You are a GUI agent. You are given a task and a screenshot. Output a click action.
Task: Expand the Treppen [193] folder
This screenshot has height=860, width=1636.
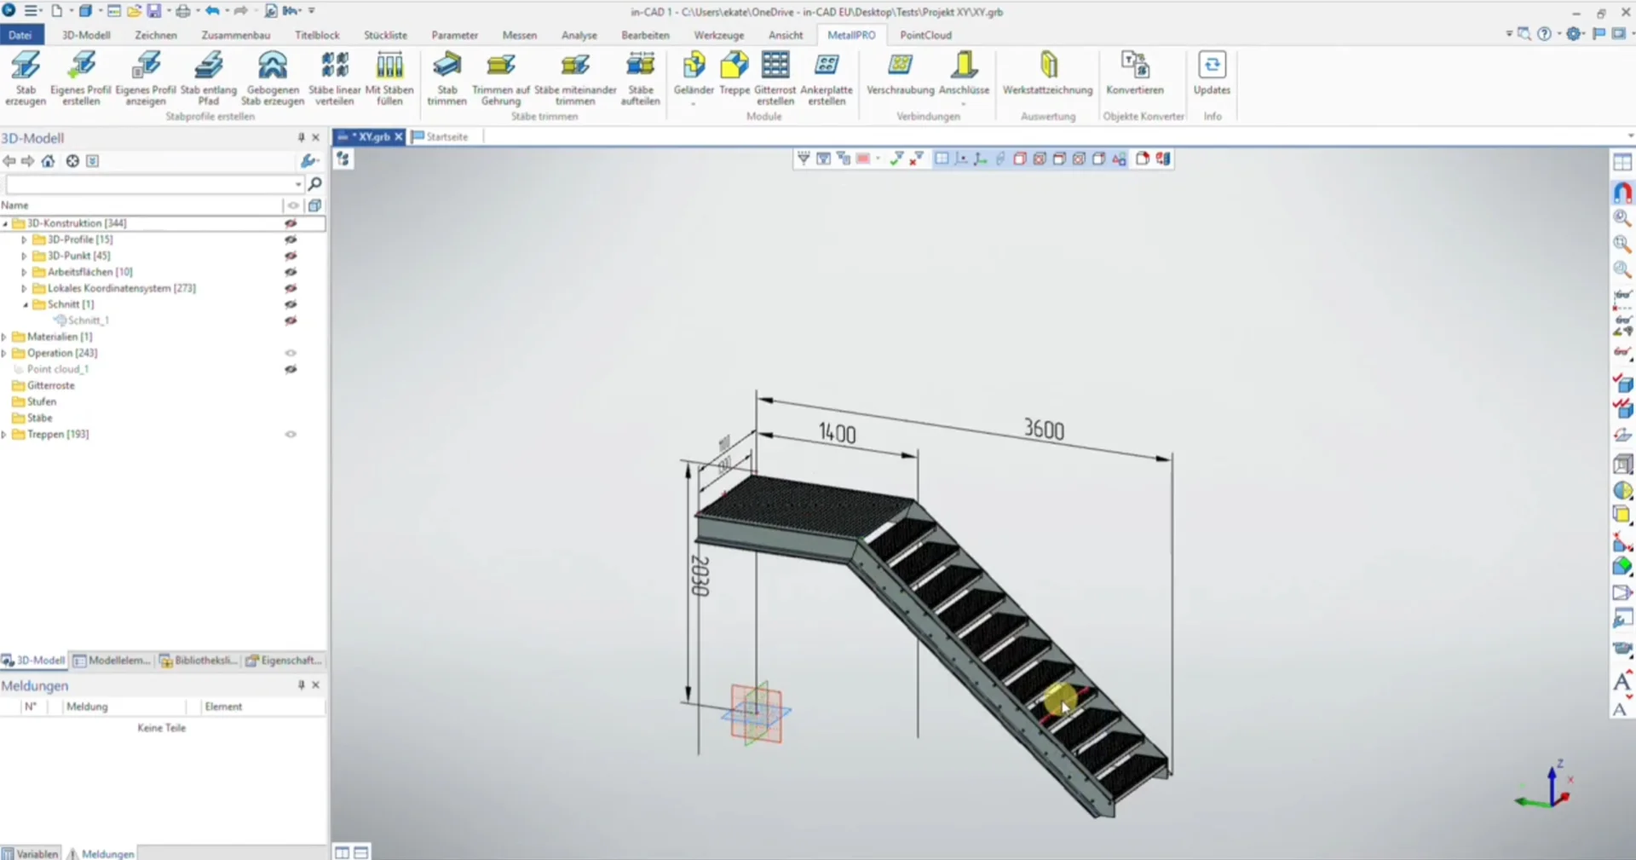[x=5, y=435]
